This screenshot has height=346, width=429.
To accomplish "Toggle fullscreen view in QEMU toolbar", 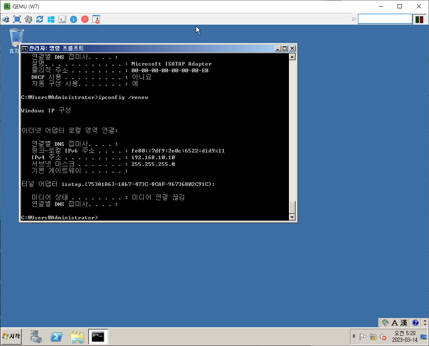I will (x=17, y=19).
